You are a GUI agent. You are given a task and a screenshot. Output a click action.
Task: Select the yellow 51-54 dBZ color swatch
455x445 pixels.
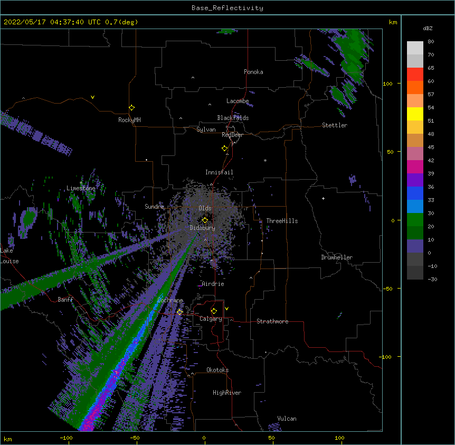click(x=415, y=114)
